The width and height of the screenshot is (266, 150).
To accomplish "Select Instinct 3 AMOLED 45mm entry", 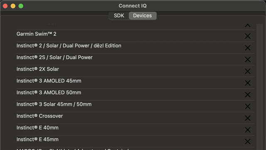I will coord(135,83).
